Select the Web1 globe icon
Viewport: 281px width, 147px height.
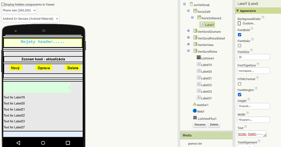click(x=195, y=111)
